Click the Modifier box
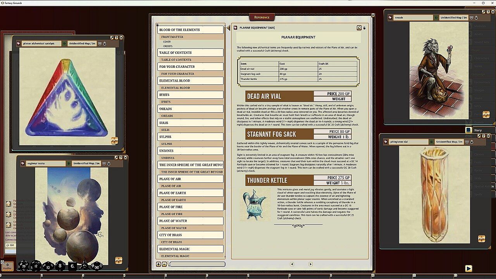Image resolution: width=496 pixels, height=279 pixels. [x=7, y=267]
